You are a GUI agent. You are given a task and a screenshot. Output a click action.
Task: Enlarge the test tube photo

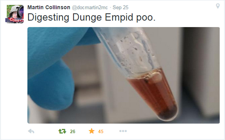coord(123,75)
